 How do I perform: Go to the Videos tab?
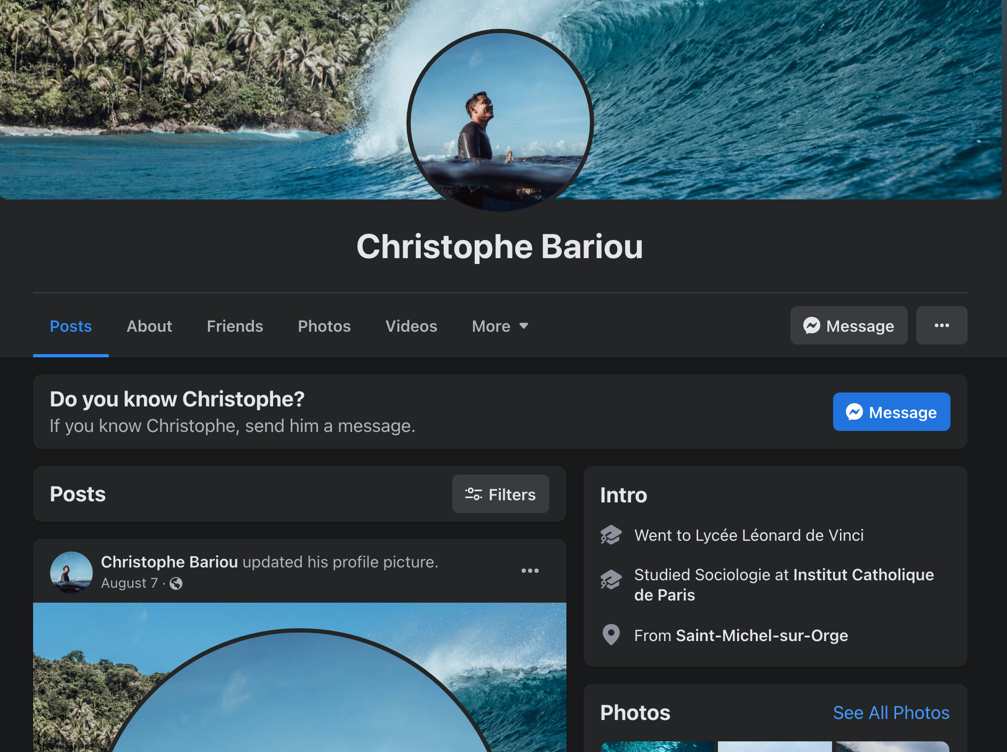[x=411, y=326]
